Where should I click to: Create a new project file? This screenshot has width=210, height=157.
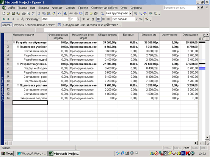(x=4, y=14)
